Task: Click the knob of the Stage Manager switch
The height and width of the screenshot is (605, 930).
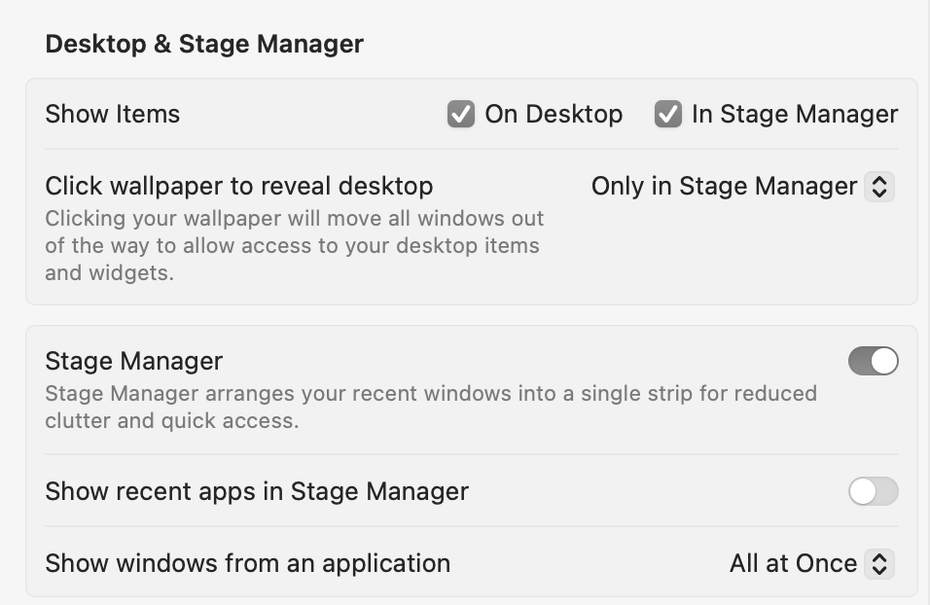Action: (x=884, y=361)
